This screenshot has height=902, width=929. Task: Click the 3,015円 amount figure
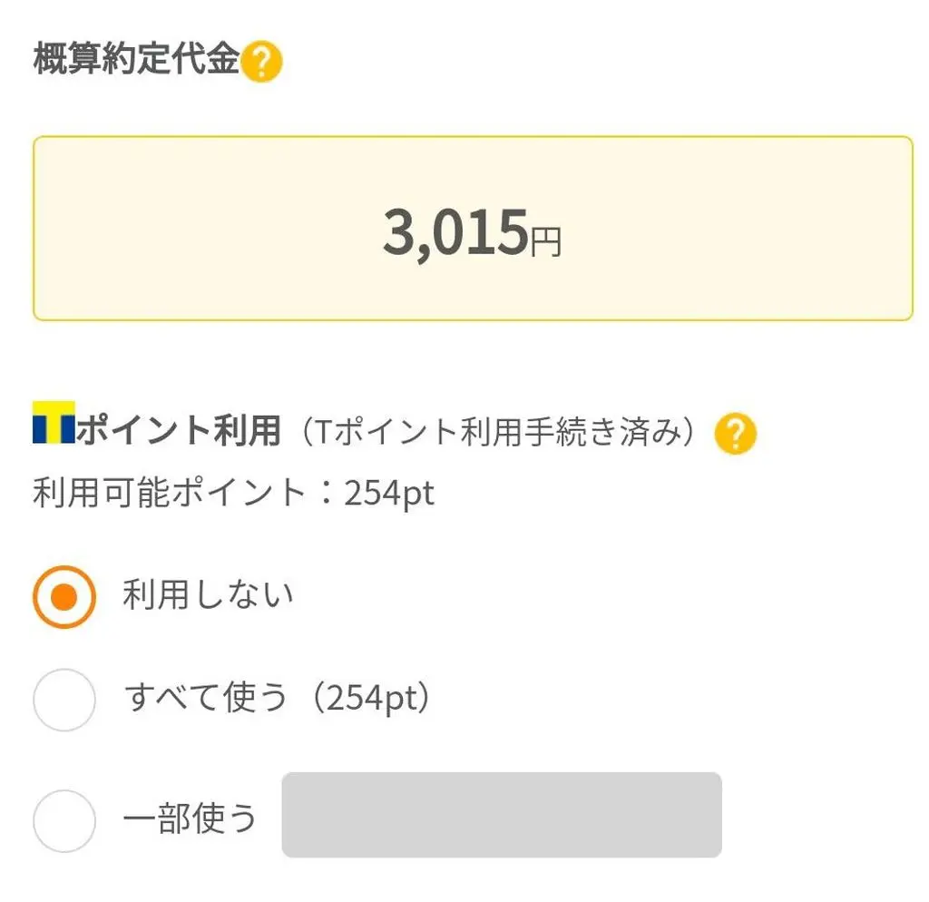click(x=472, y=233)
